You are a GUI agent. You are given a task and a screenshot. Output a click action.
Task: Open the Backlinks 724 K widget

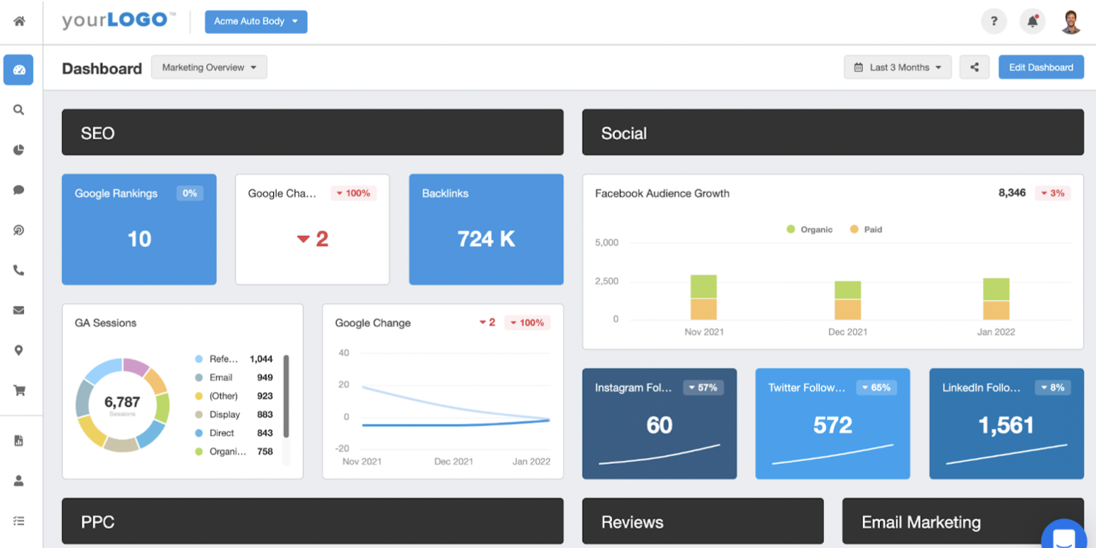coord(487,230)
